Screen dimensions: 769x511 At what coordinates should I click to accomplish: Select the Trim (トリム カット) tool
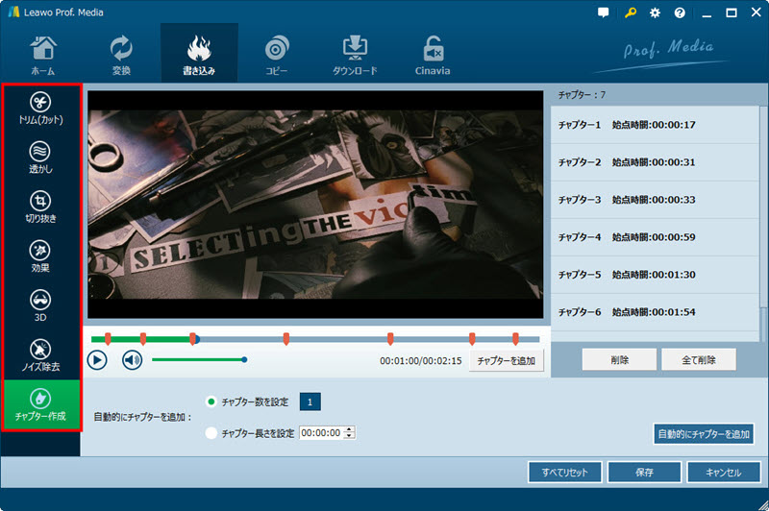pyautogui.click(x=40, y=109)
